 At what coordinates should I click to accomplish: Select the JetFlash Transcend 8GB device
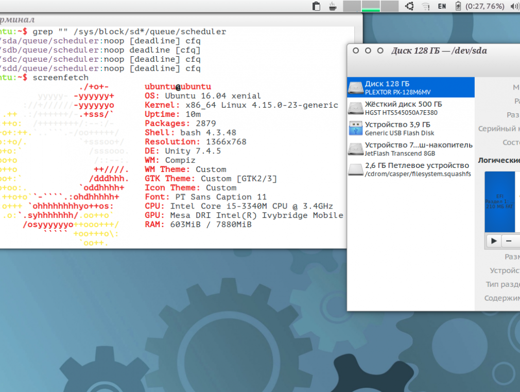[x=411, y=149]
